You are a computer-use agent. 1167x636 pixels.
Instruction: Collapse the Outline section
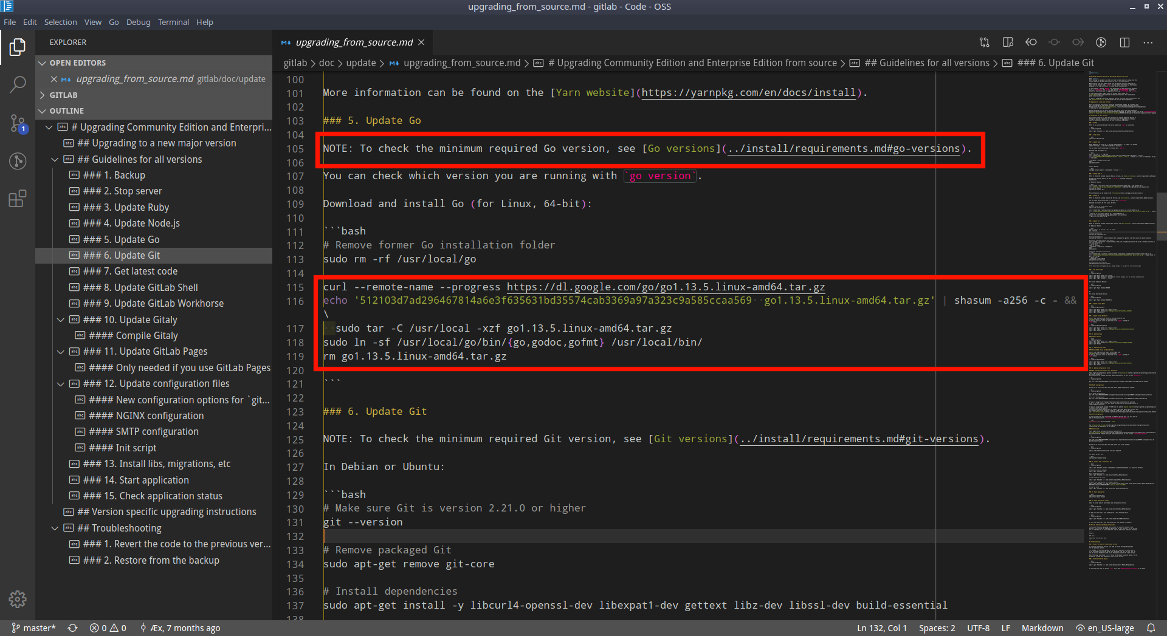pos(154,111)
